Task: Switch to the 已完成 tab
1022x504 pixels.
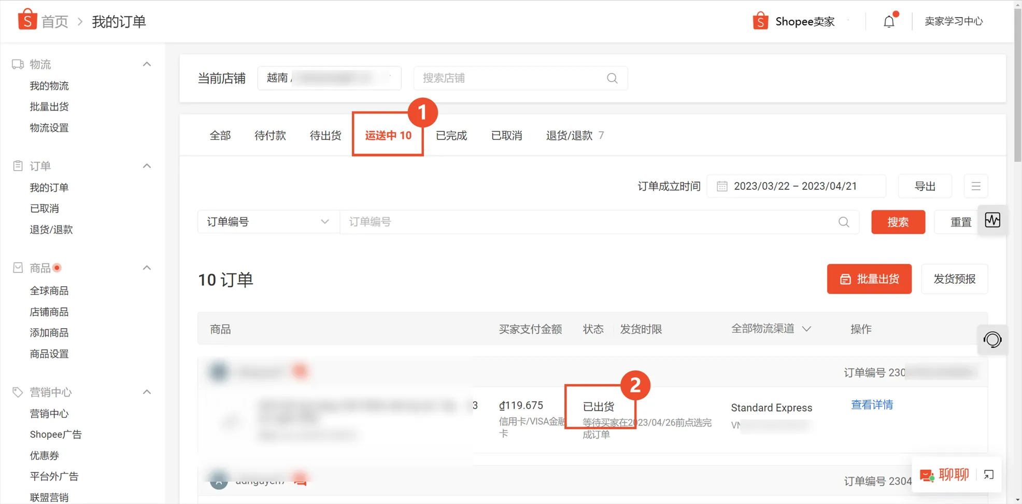Action: coord(450,135)
